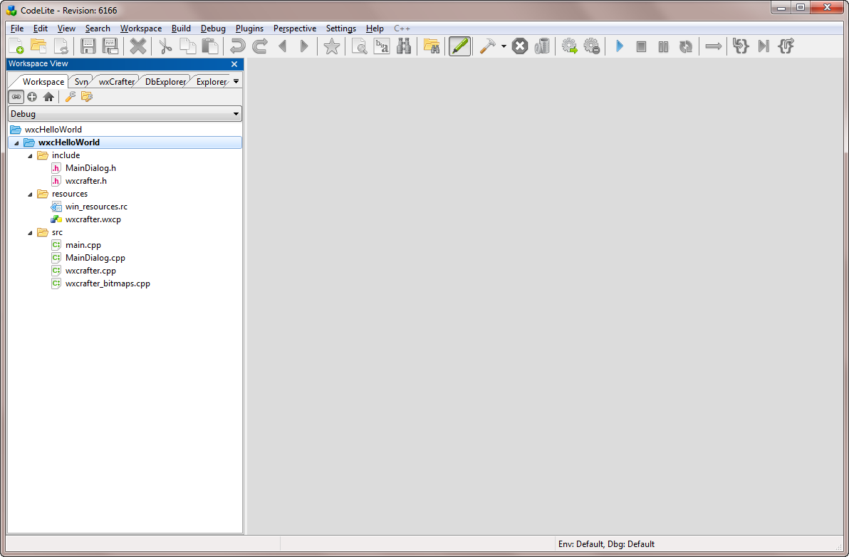
Task: Show current line with the arrow icon
Action: 714,46
